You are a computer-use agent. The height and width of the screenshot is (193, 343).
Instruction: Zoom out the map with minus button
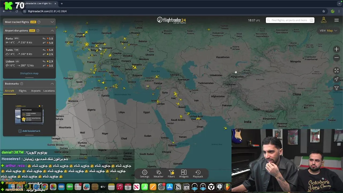pos(337,58)
